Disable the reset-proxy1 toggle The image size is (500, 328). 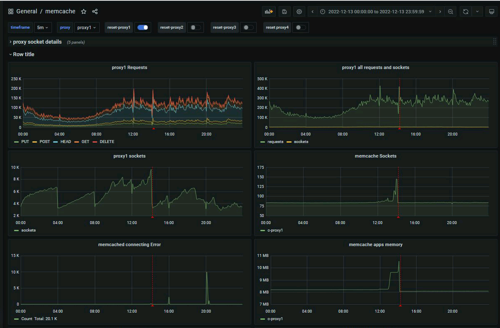tap(143, 27)
